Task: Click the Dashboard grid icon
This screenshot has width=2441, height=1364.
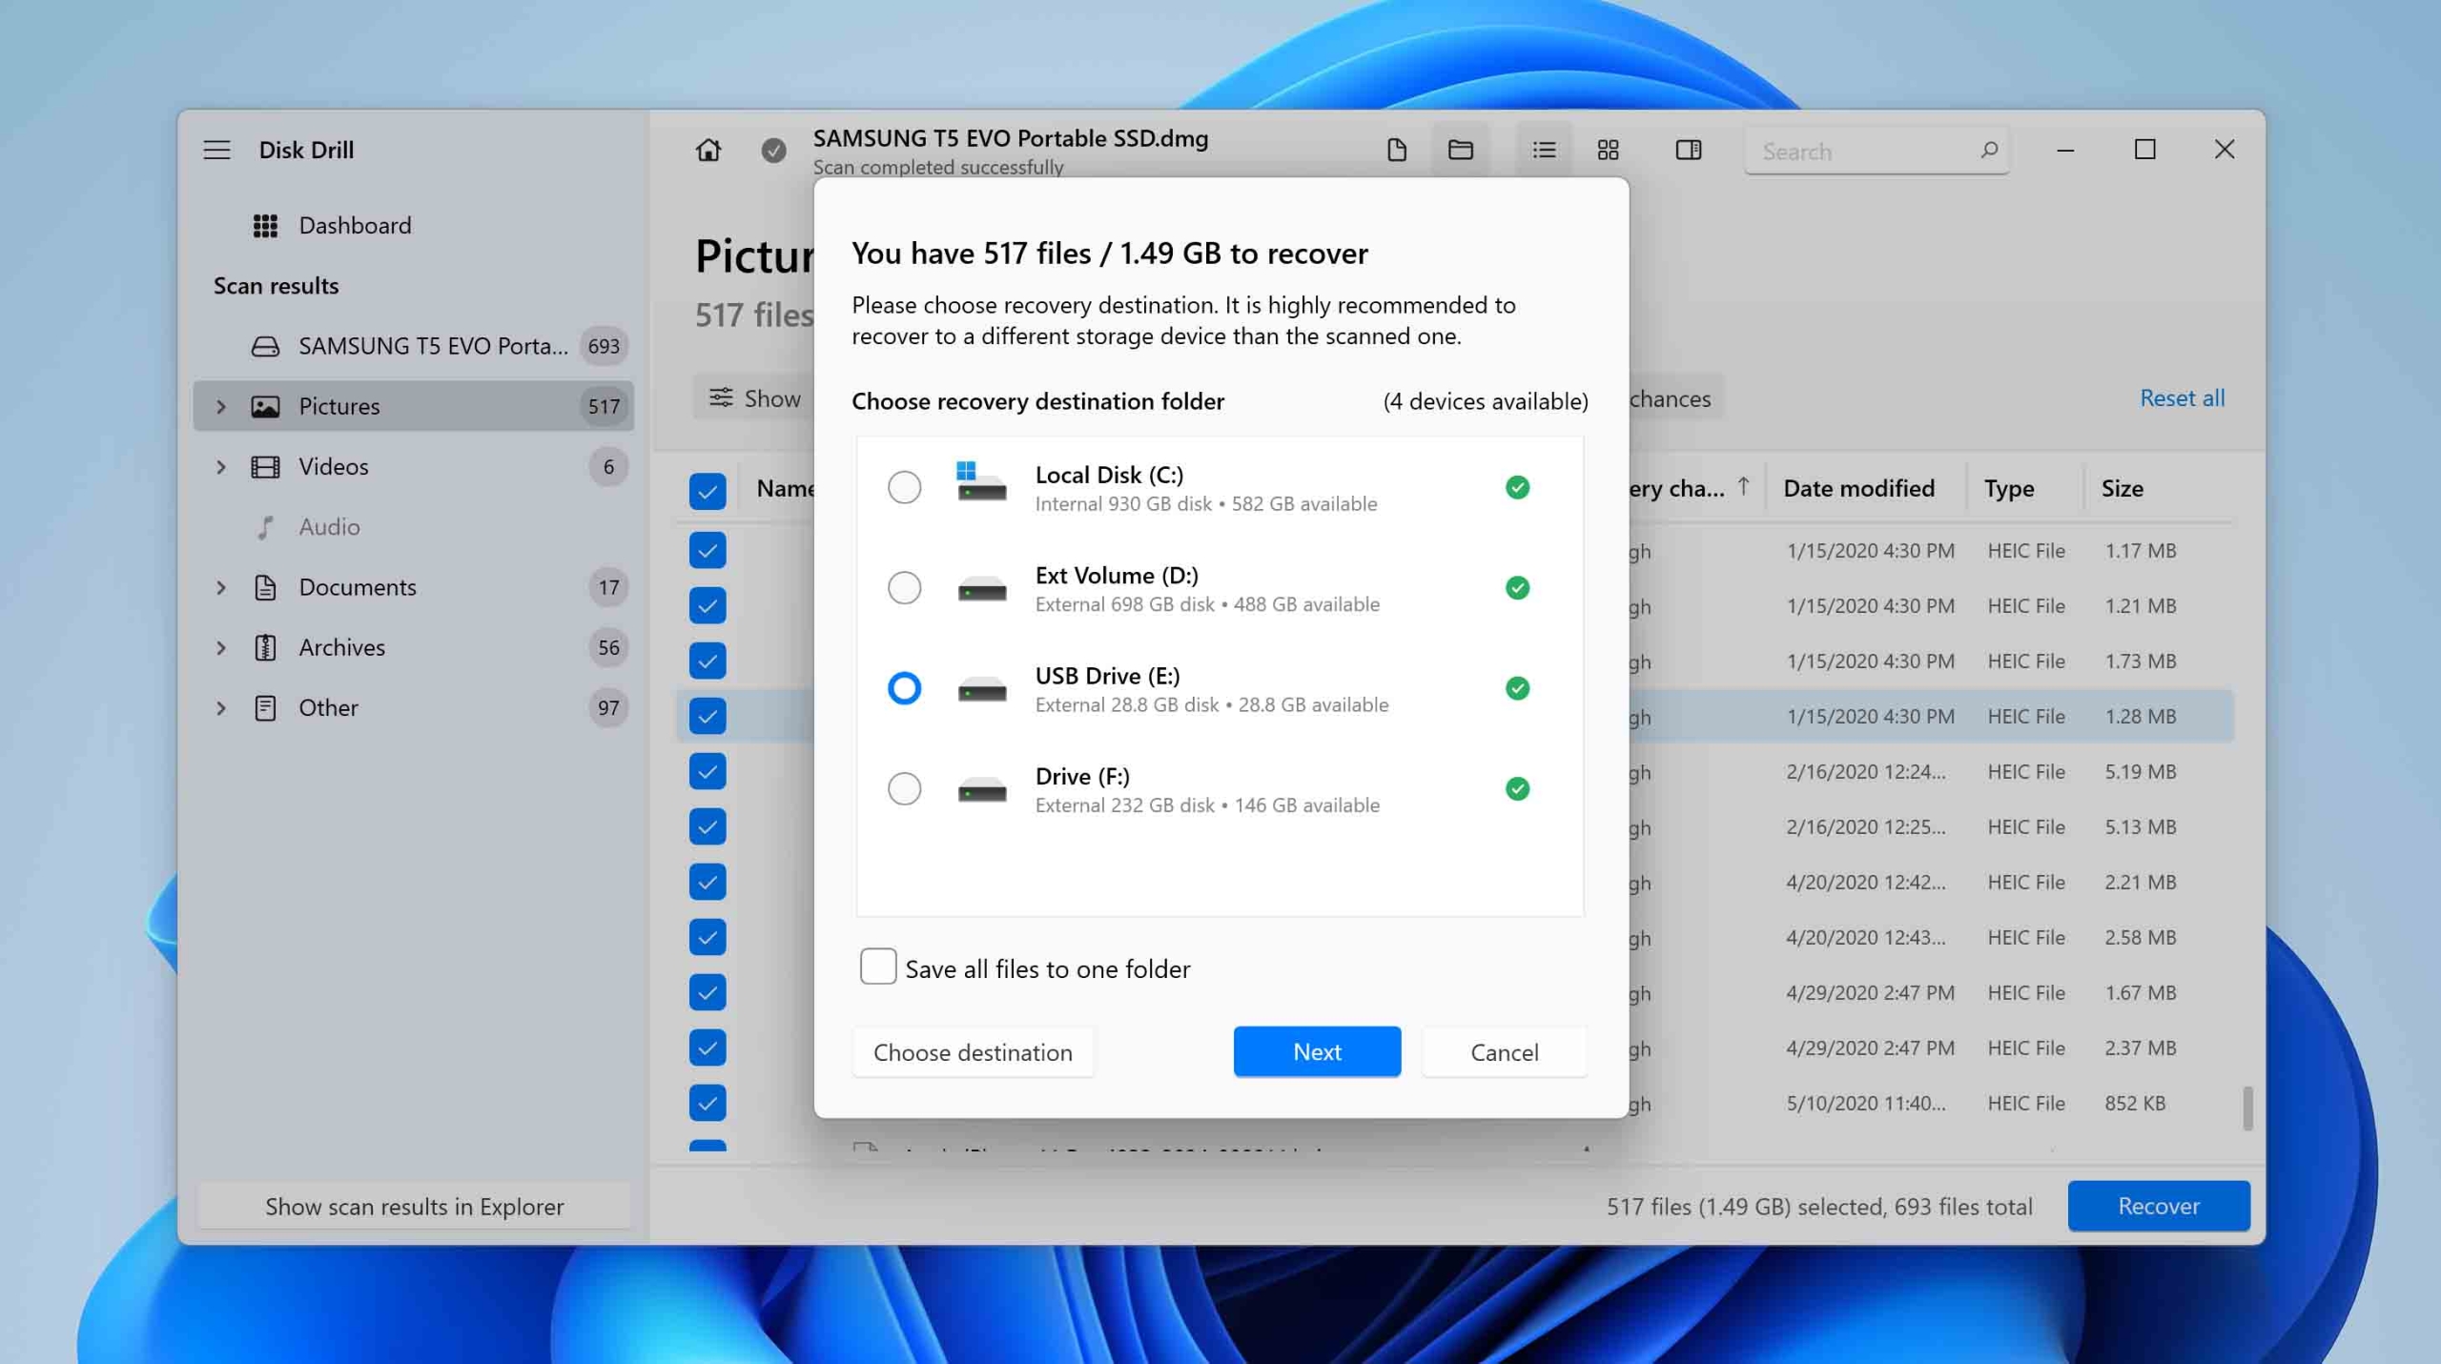Action: [265, 225]
